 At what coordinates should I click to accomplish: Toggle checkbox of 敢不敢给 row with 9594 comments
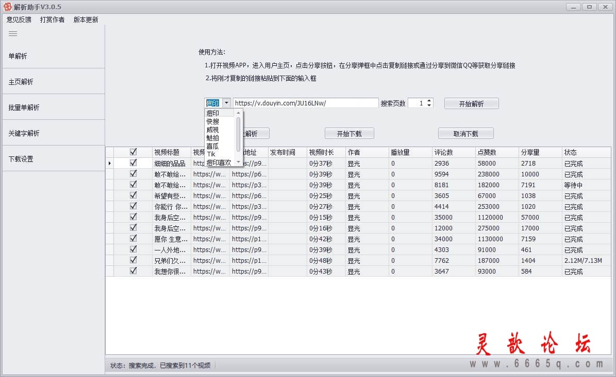click(133, 174)
